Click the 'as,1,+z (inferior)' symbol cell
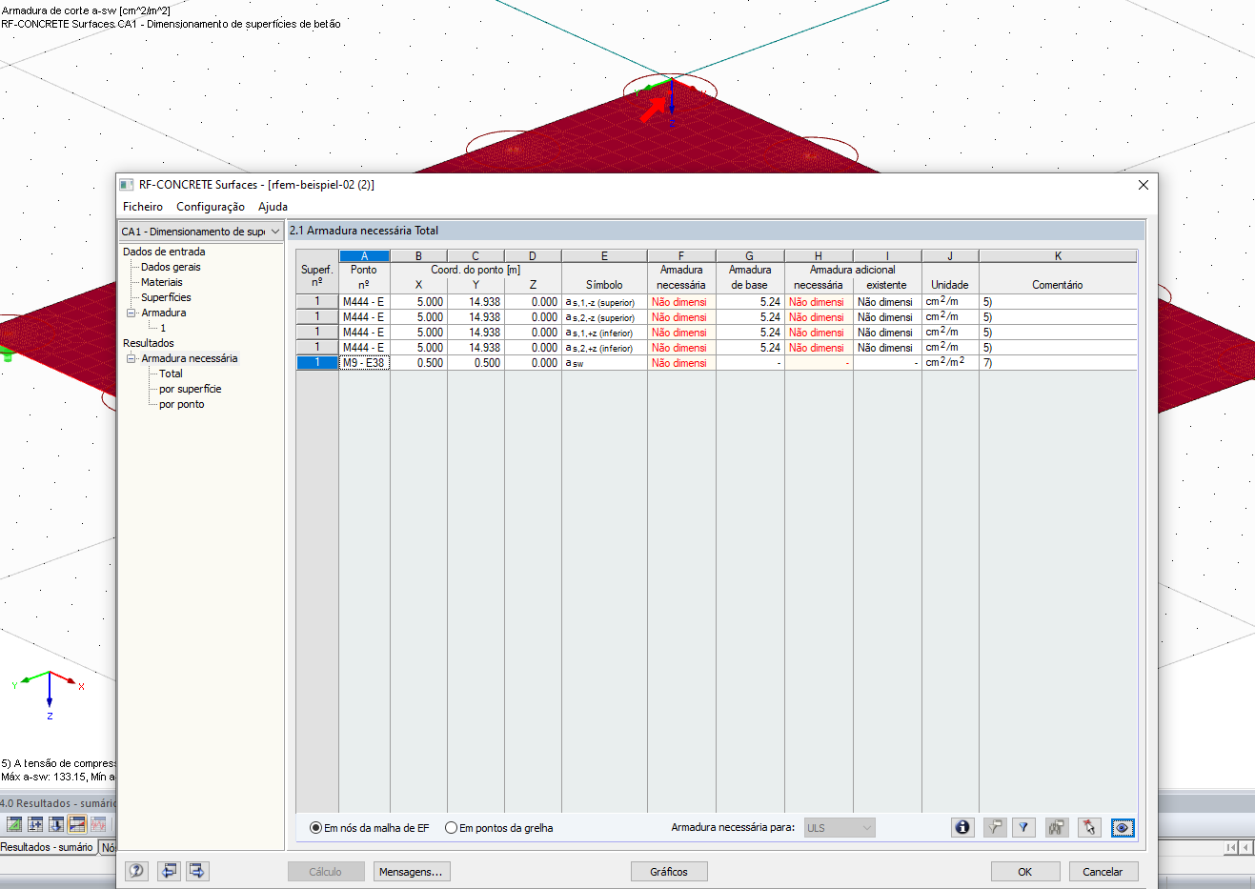Viewport: 1255px width, 889px height. [x=604, y=333]
